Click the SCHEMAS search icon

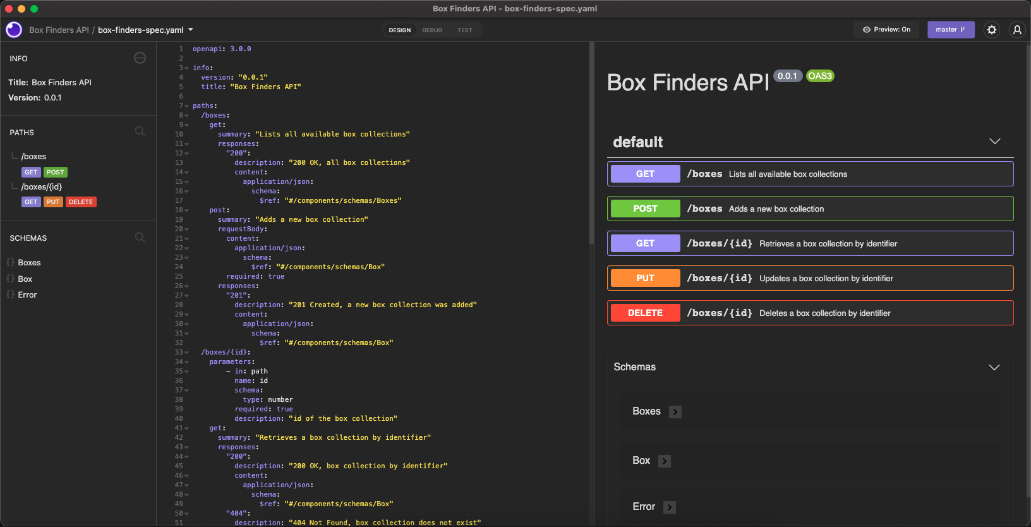click(x=140, y=238)
